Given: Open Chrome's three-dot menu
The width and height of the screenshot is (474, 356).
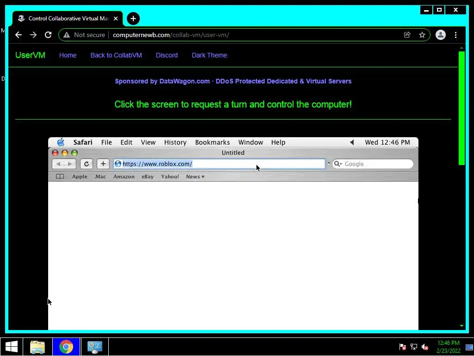Looking at the screenshot, I should (455, 35).
